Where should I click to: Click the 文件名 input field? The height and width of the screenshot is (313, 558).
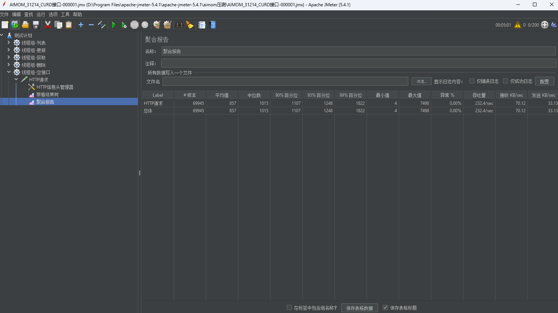click(285, 81)
